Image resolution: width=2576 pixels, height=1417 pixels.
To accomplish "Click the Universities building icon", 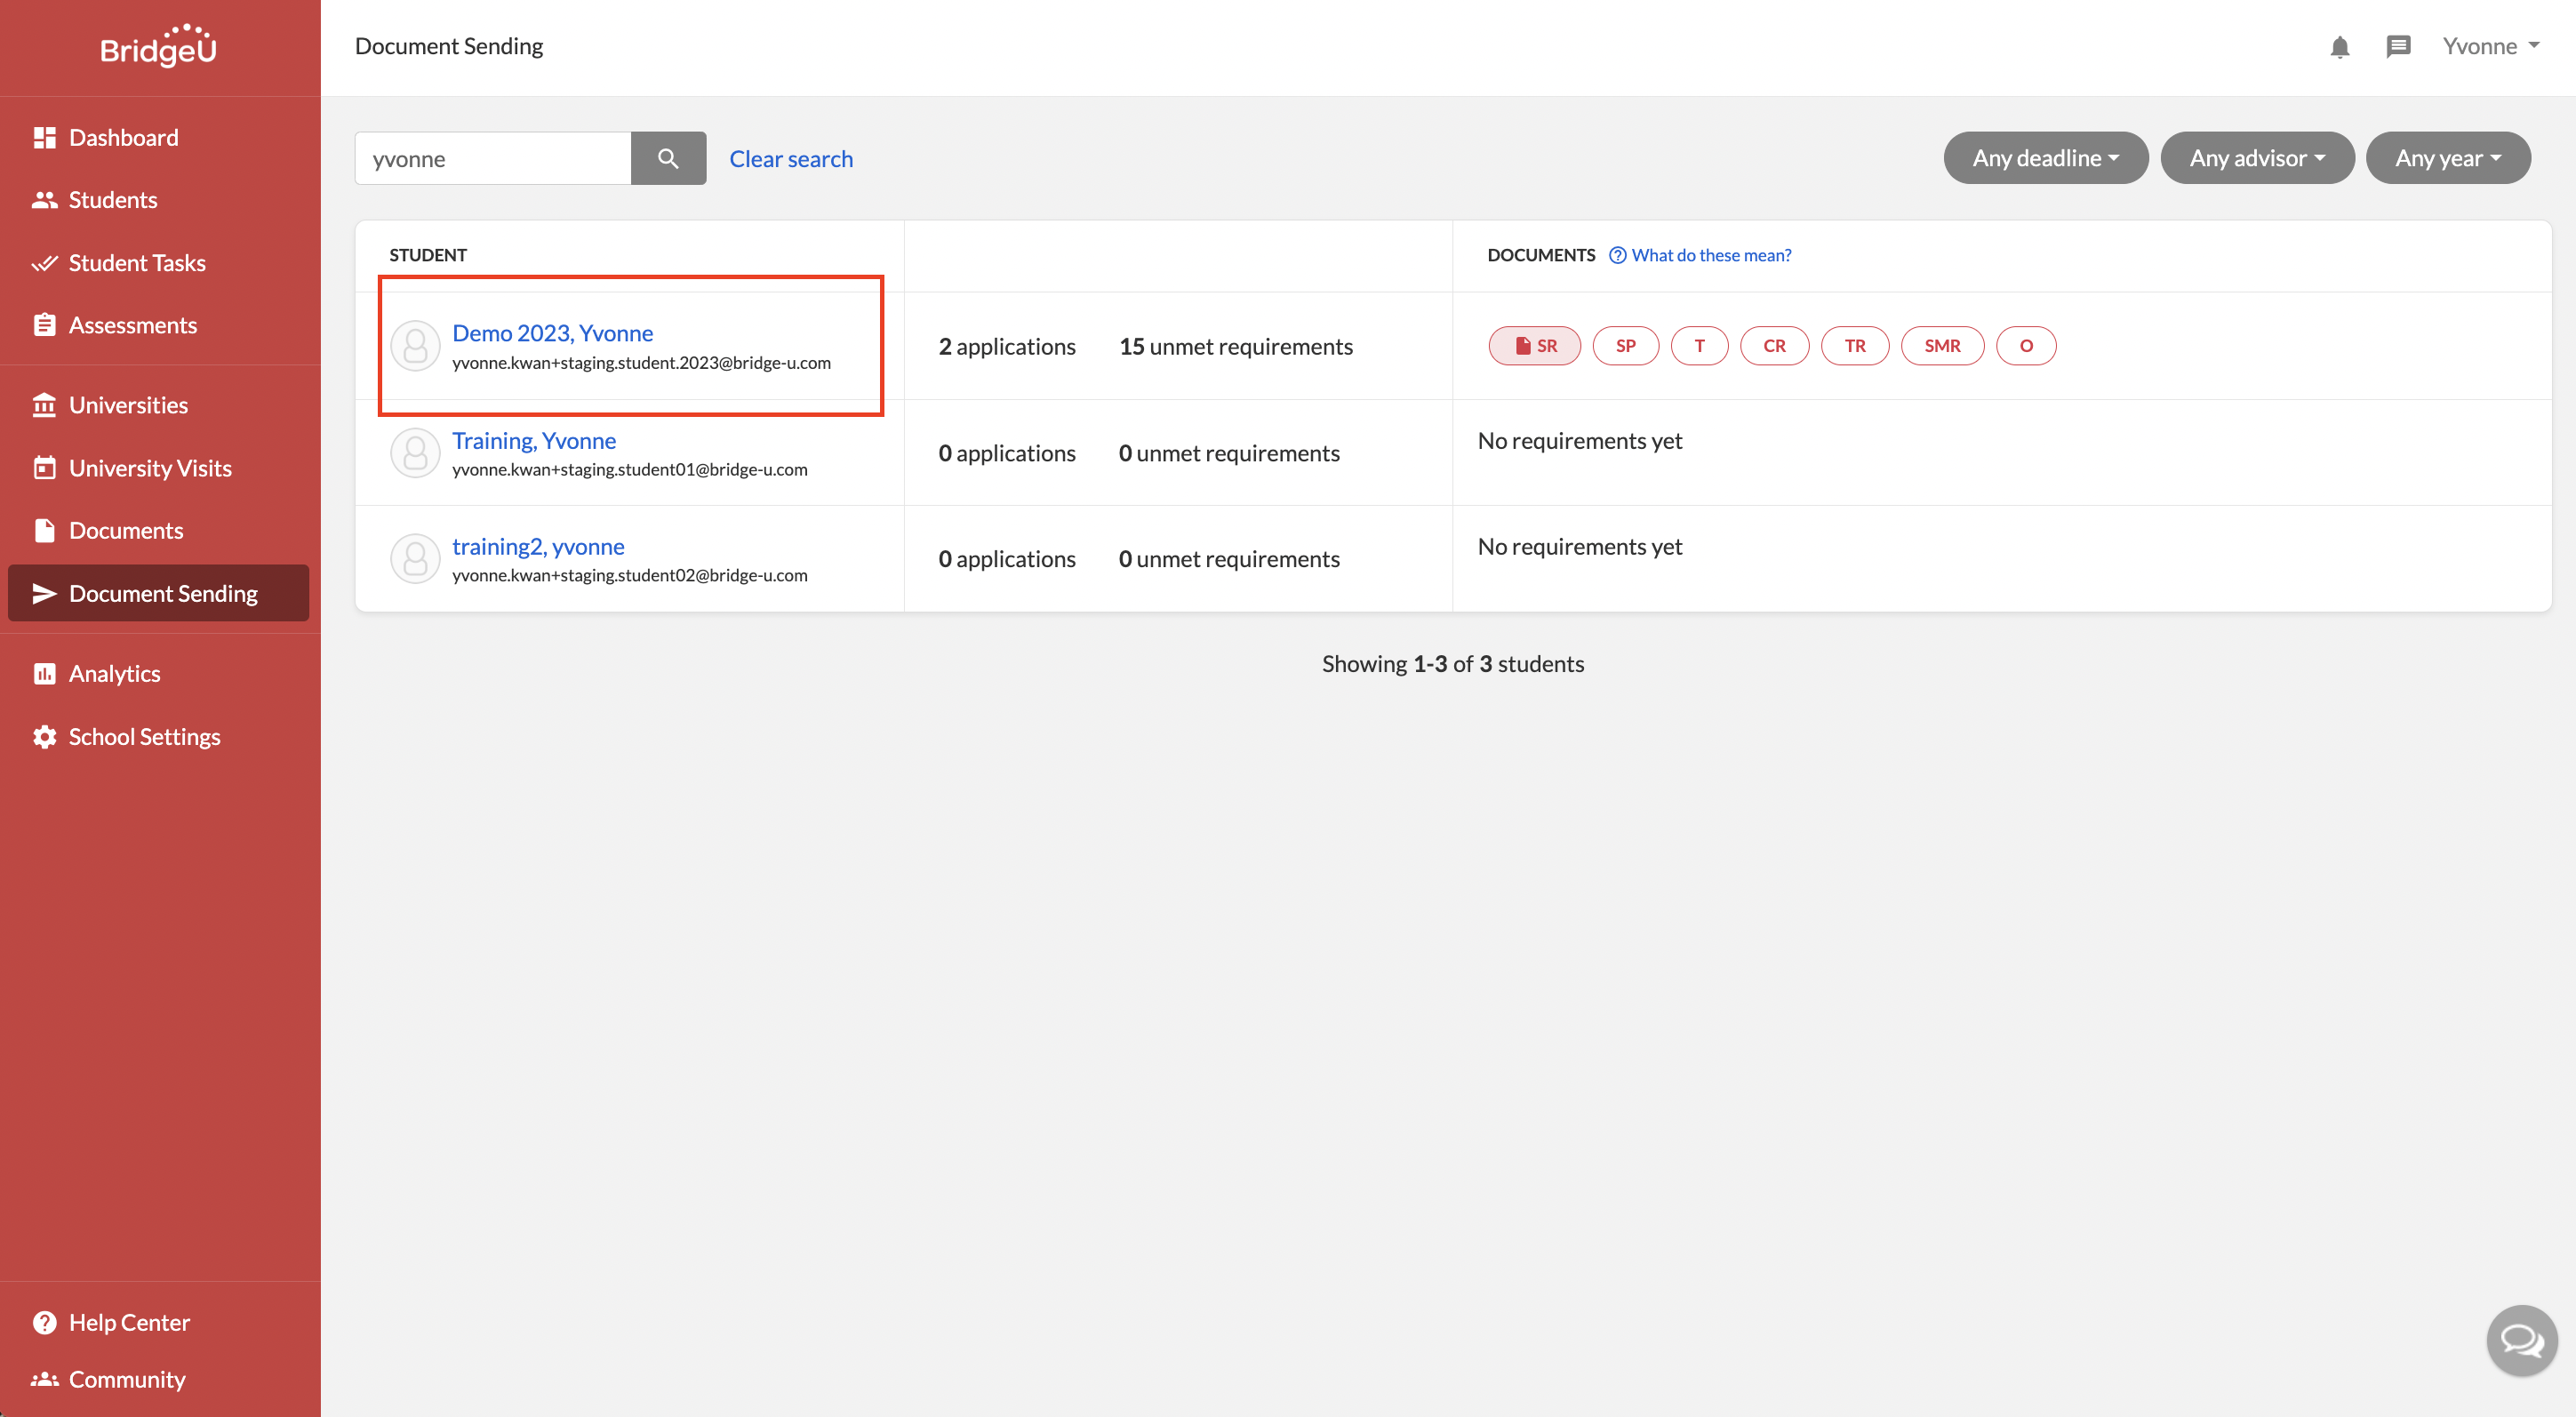I will pos(44,405).
